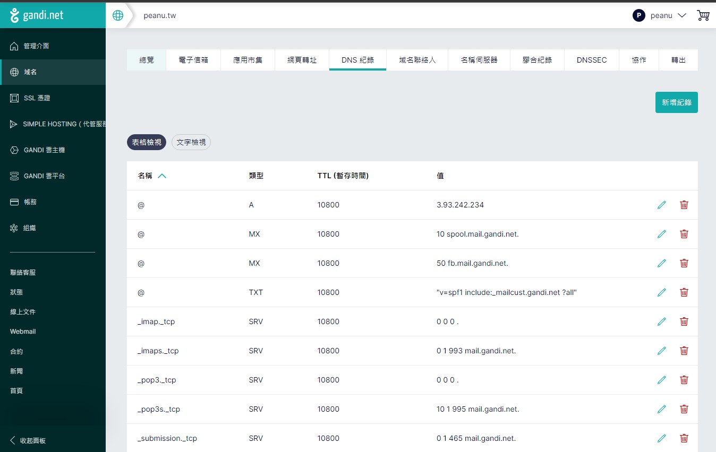Open 組織 in sidebar
The image size is (716, 452).
pyautogui.click(x=53, y=228)
